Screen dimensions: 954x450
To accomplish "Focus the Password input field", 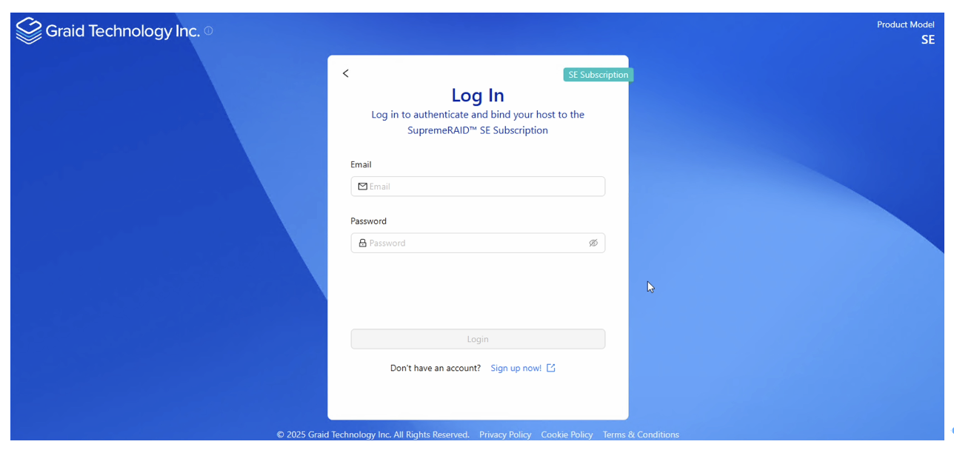I will [478, 244].
